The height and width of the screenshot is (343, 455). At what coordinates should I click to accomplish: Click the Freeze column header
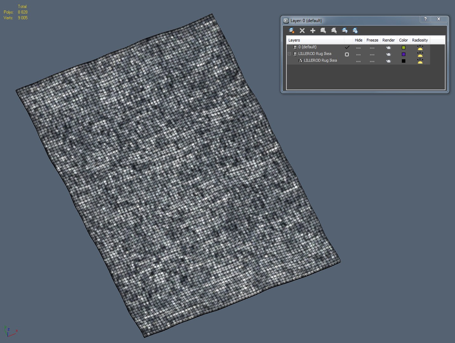(372, 40)
